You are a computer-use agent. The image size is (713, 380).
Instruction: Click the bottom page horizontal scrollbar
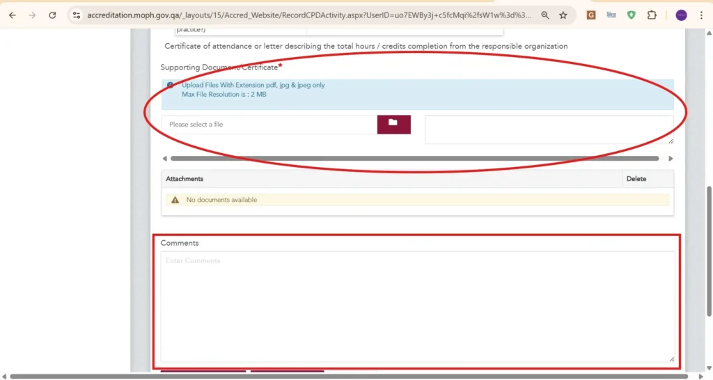click(x=349, y=377)
